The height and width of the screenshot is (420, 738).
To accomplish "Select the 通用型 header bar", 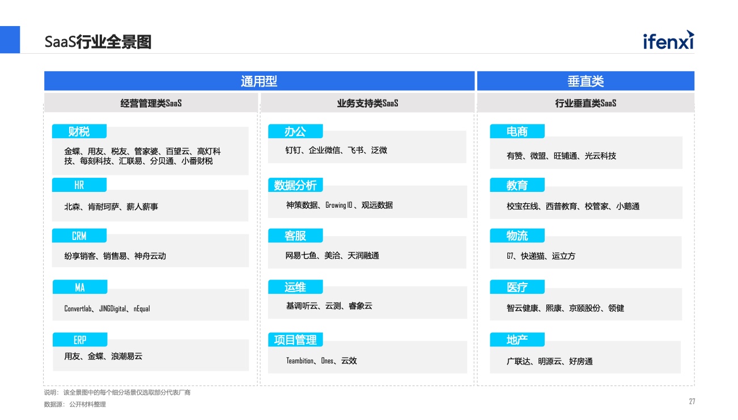I will pyautogui.click(x=259, y=81).
